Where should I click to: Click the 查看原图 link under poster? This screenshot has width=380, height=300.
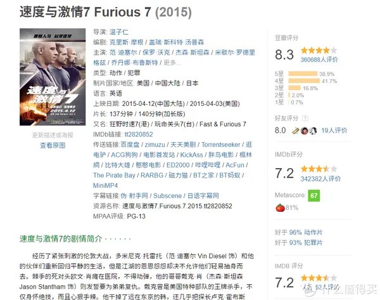click(53, 145)
